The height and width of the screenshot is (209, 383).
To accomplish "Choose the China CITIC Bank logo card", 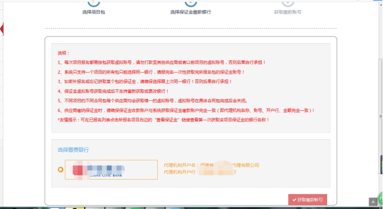I will click(111, 170).
